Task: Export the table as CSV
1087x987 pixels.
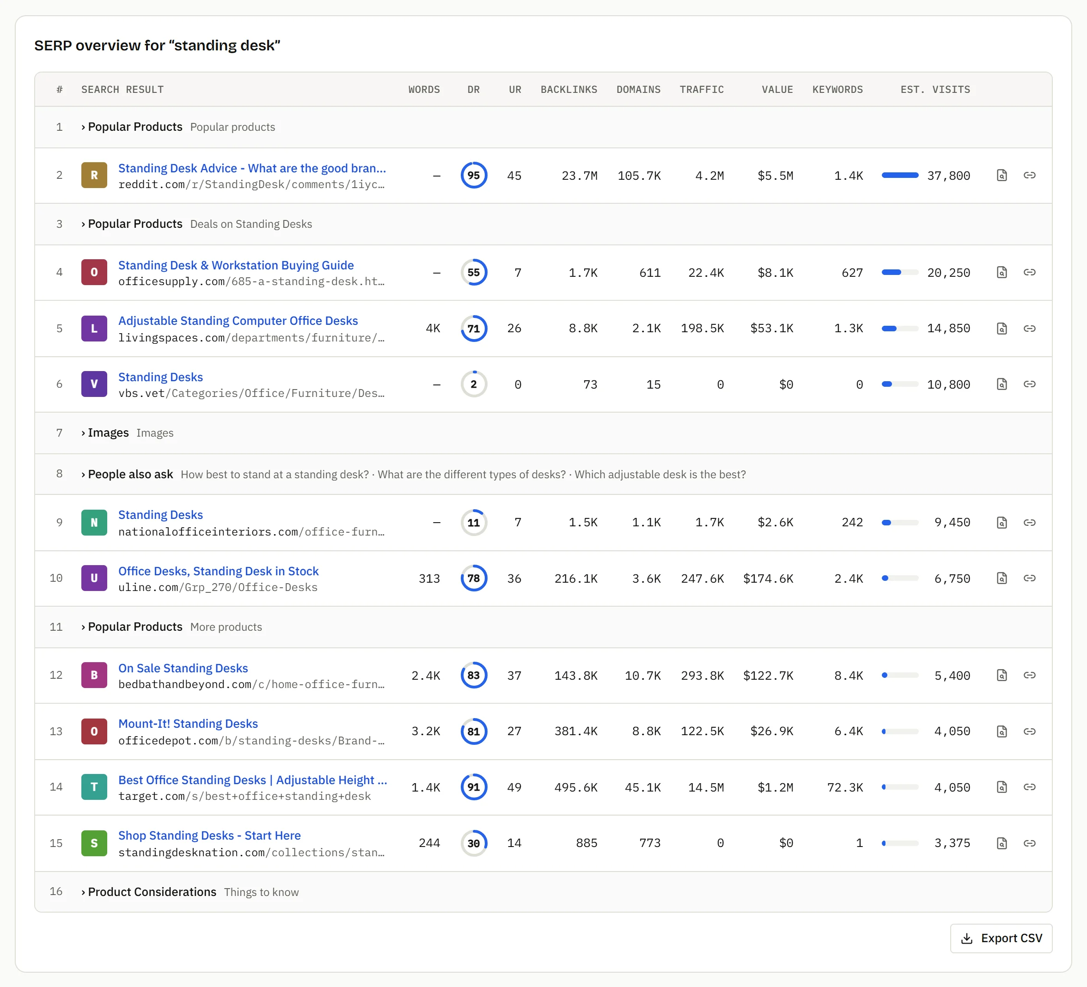Action: click(x=1001, y=938)
